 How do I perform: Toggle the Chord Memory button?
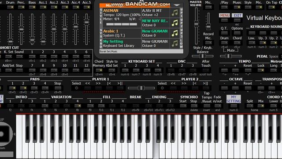pos(99,70)
